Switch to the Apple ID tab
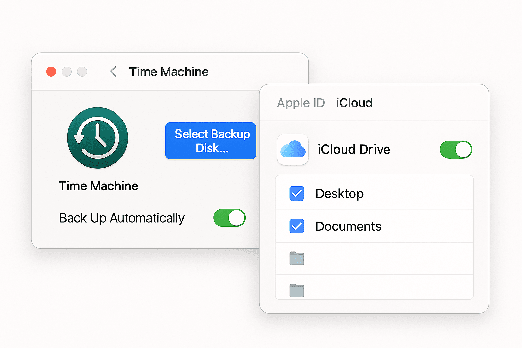 click(x=301, y=103)
